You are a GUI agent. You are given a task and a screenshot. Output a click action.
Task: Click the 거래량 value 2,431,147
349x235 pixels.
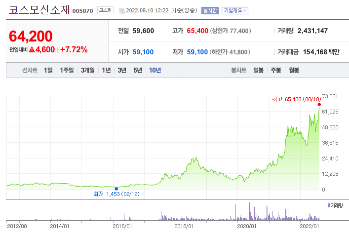[x=312, y=31]
